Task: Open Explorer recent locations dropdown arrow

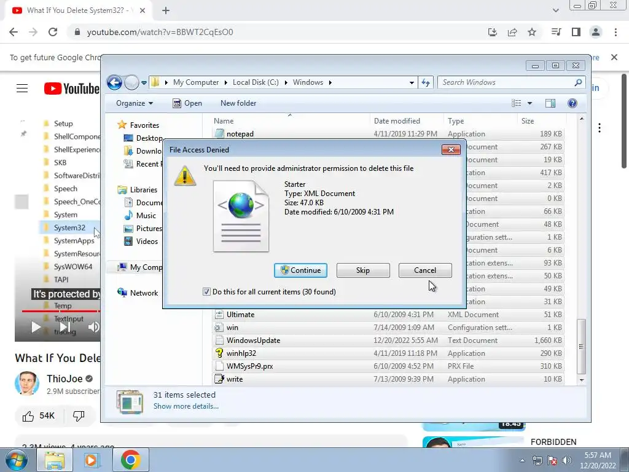Action: coord(144,83)
